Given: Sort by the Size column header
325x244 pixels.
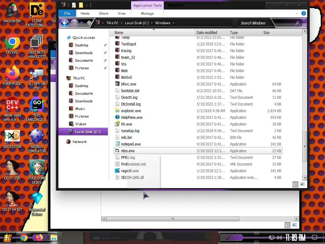Looking at the screenshot, I should 272,33.
